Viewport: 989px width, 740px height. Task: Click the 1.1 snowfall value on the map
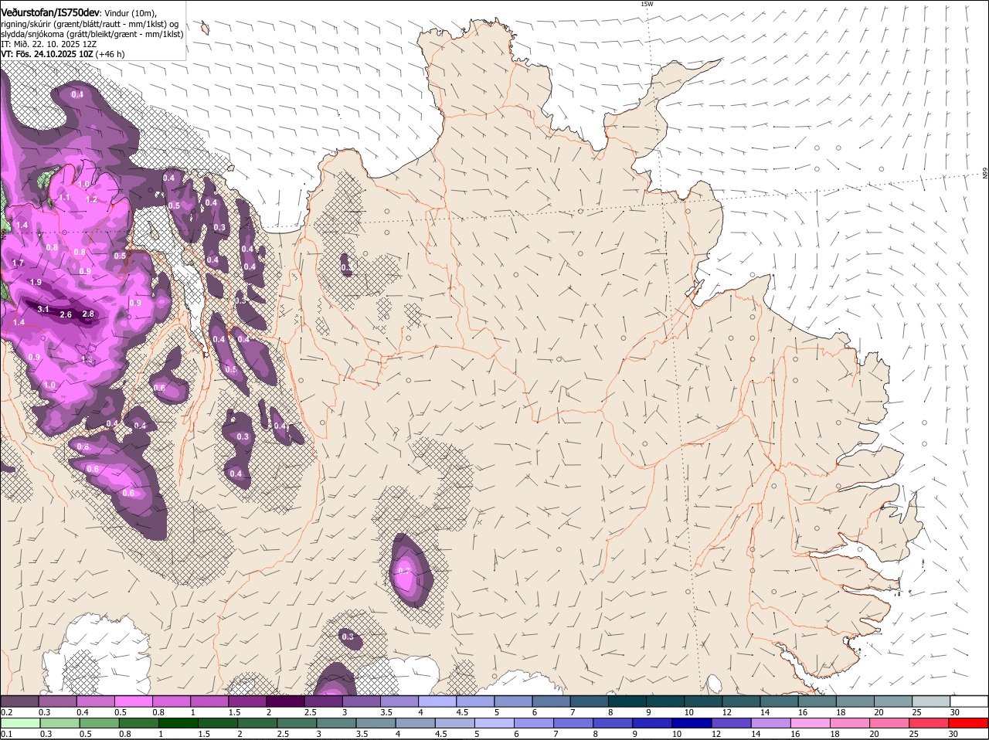tap(64, 198)
